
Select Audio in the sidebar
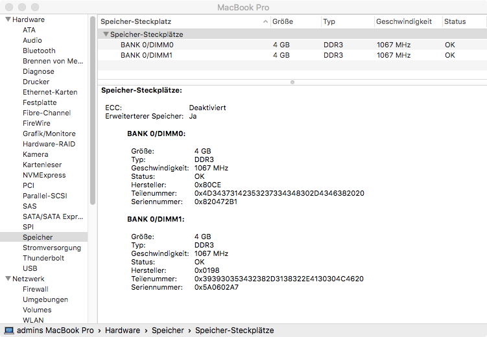pos(32,40)
